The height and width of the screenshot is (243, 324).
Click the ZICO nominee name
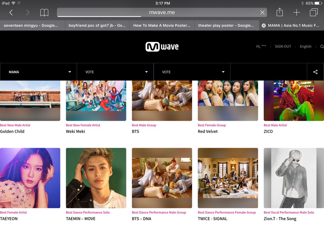tap(268, 131)
